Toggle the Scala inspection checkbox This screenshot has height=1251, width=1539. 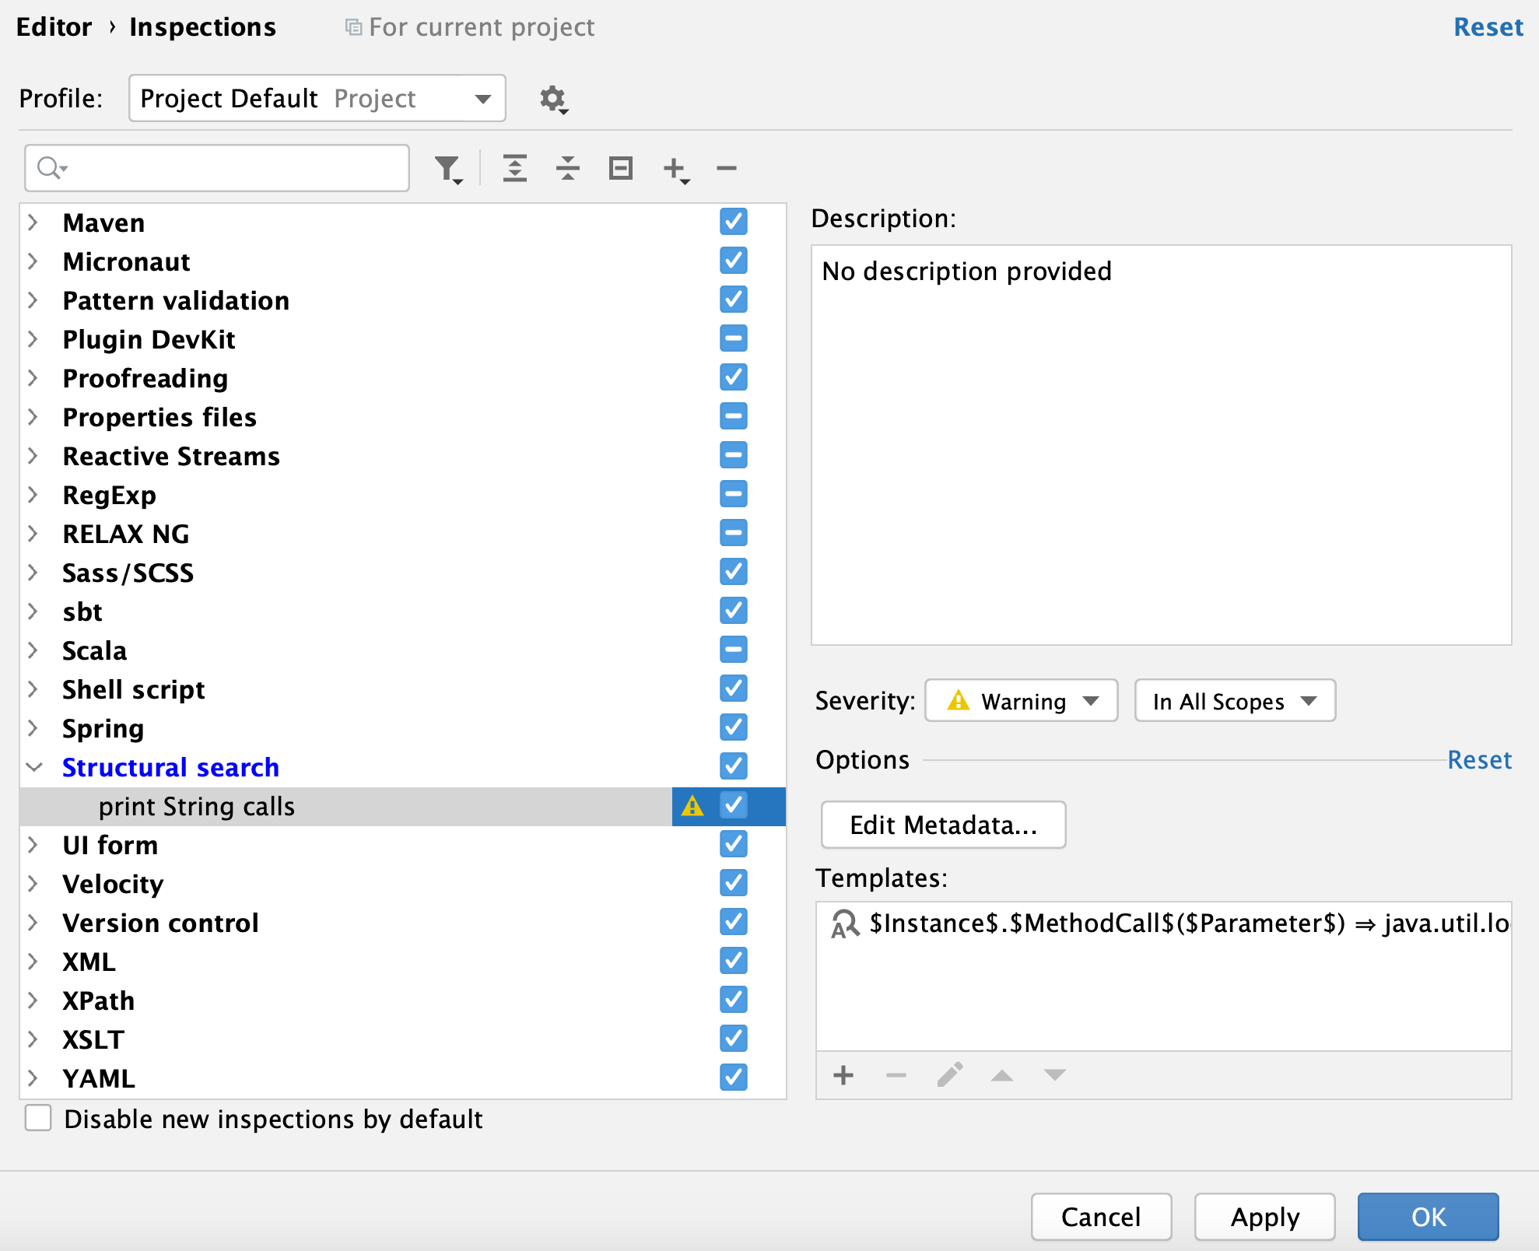pyautogui.click(x=734, y=651)
